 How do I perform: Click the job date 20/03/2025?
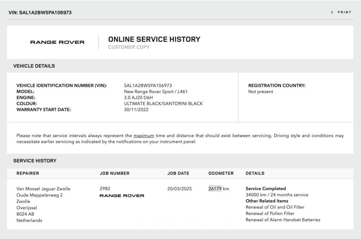pyautogui.click(x=179, y=189)
